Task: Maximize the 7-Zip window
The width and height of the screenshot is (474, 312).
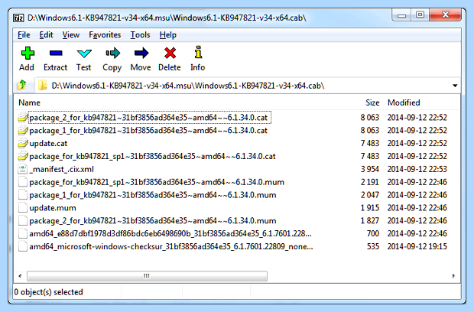Action: point(420,15)
